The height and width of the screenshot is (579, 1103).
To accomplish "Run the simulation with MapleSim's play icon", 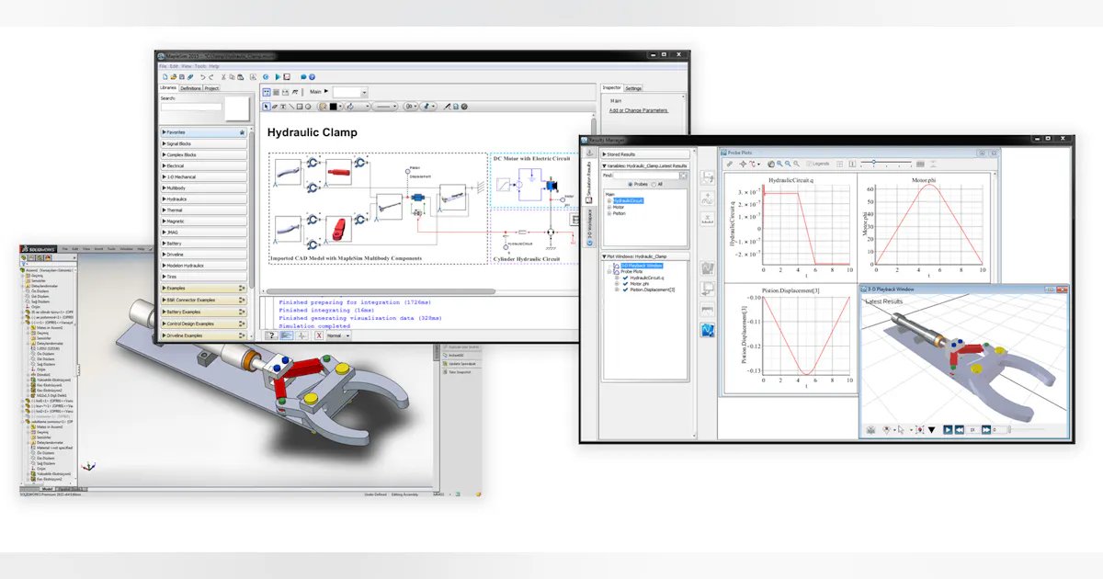I will pos(278,77).
